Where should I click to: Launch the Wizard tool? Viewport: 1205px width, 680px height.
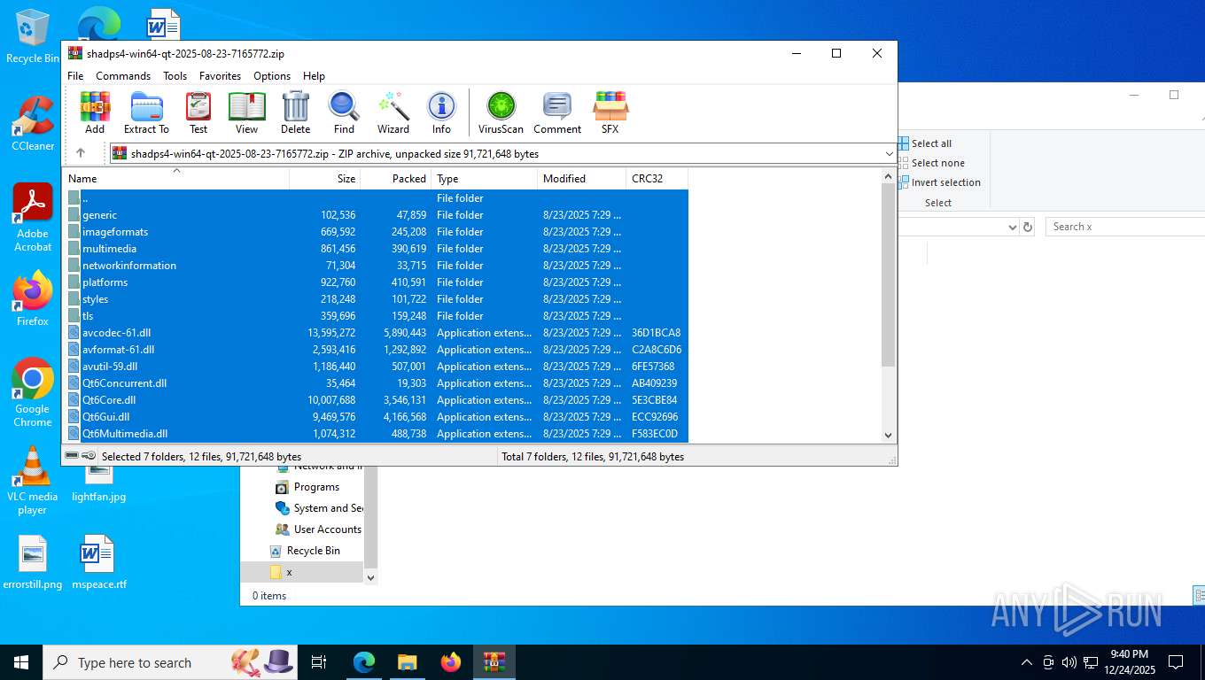pyautogui.click(x=393, y=112)
